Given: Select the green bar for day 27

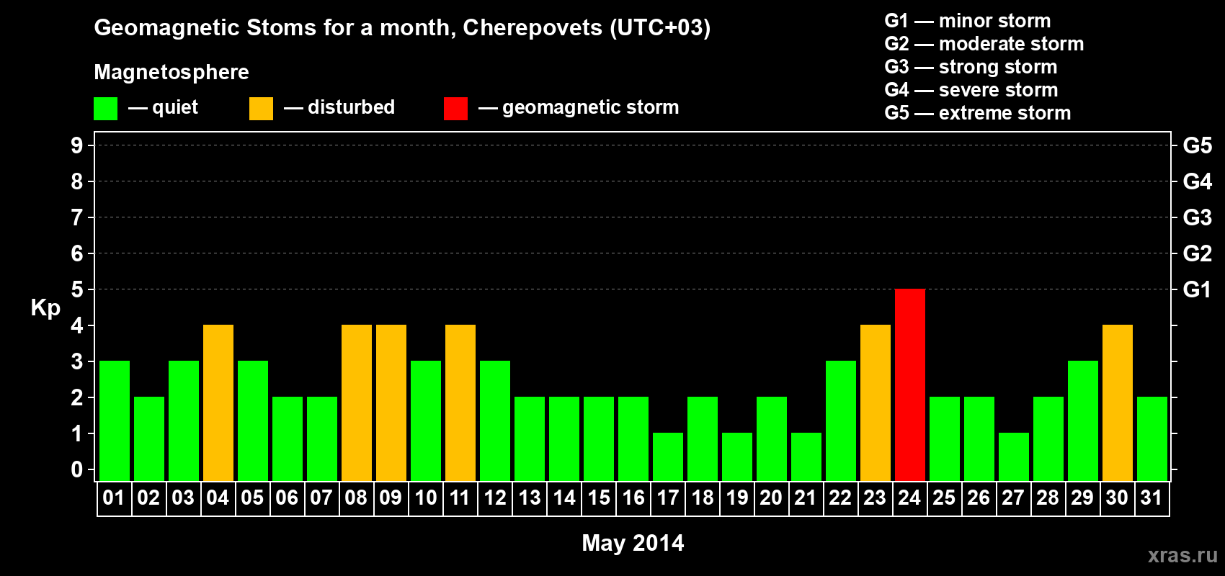Looking at the screenshot, I should click(1014, 457).
